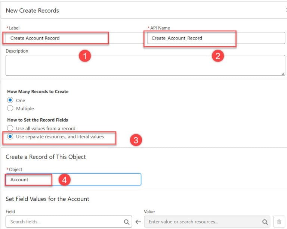Click the Value input for resources
The width and height of the screenshot is (287, 229).
207,222
